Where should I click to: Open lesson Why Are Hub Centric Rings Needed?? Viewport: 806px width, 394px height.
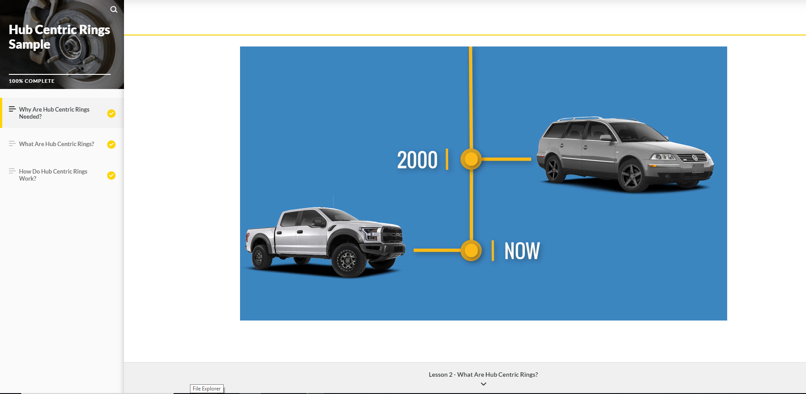coord(62,113)
